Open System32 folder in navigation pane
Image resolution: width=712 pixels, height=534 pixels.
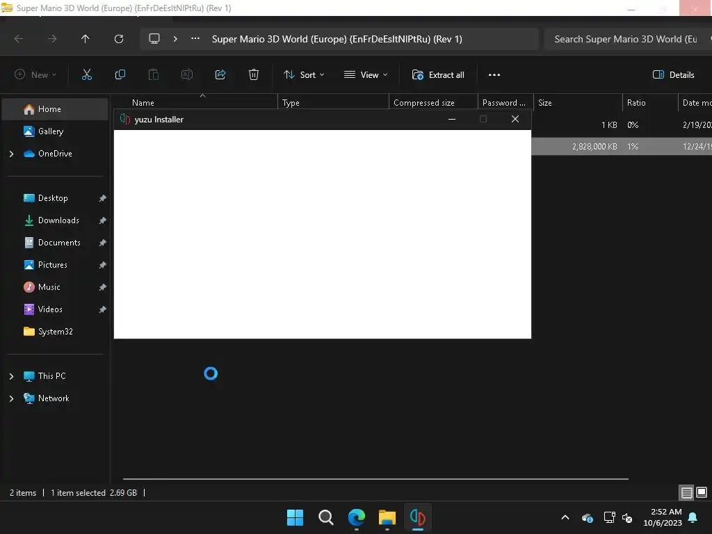(x=55, y=332)
